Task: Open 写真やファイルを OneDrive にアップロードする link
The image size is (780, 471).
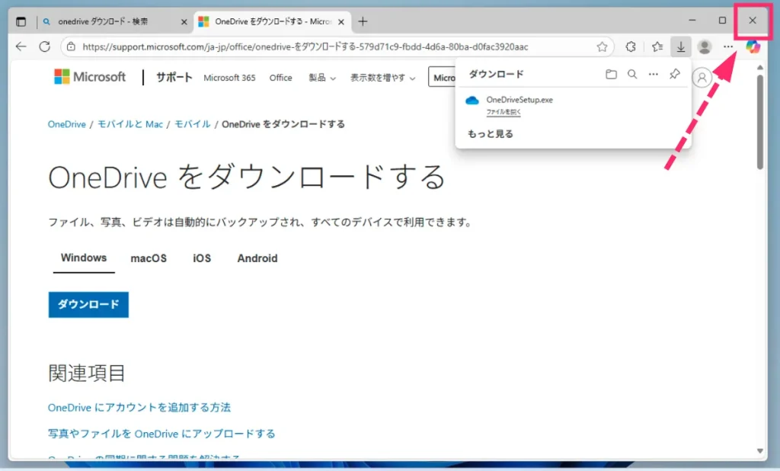Action: click(161, 434)
